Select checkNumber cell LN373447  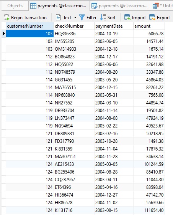tap(74, 118)
